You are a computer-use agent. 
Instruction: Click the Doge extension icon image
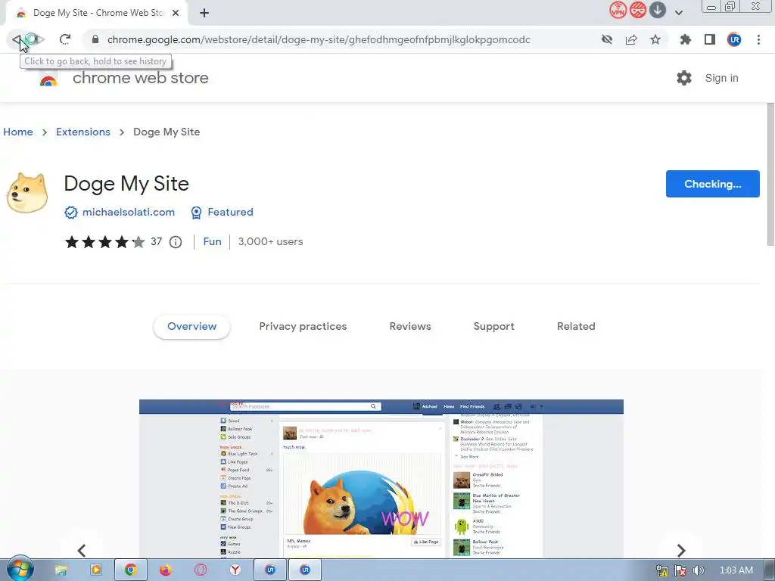[x=27, y=192]
